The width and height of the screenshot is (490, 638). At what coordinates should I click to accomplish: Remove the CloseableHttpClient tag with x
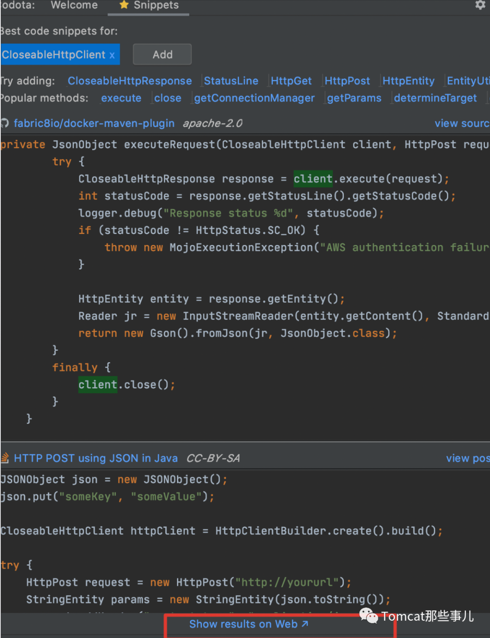point(112,55)
